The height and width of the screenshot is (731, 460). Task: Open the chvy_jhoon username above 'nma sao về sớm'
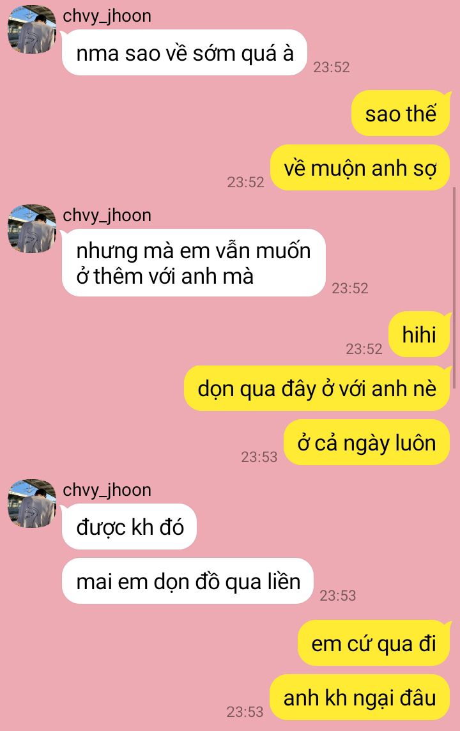pyautogui.click(x=107, y=17)
